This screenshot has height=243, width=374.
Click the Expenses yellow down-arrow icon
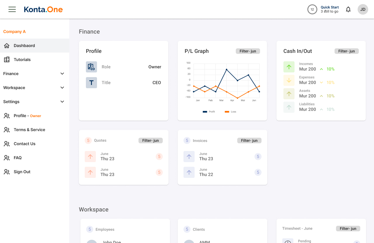[289, 80]
